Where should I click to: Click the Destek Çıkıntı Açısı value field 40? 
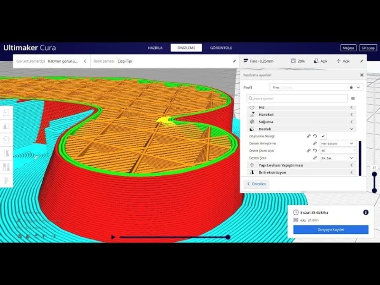pyautogui.click(x=338, y=151)
